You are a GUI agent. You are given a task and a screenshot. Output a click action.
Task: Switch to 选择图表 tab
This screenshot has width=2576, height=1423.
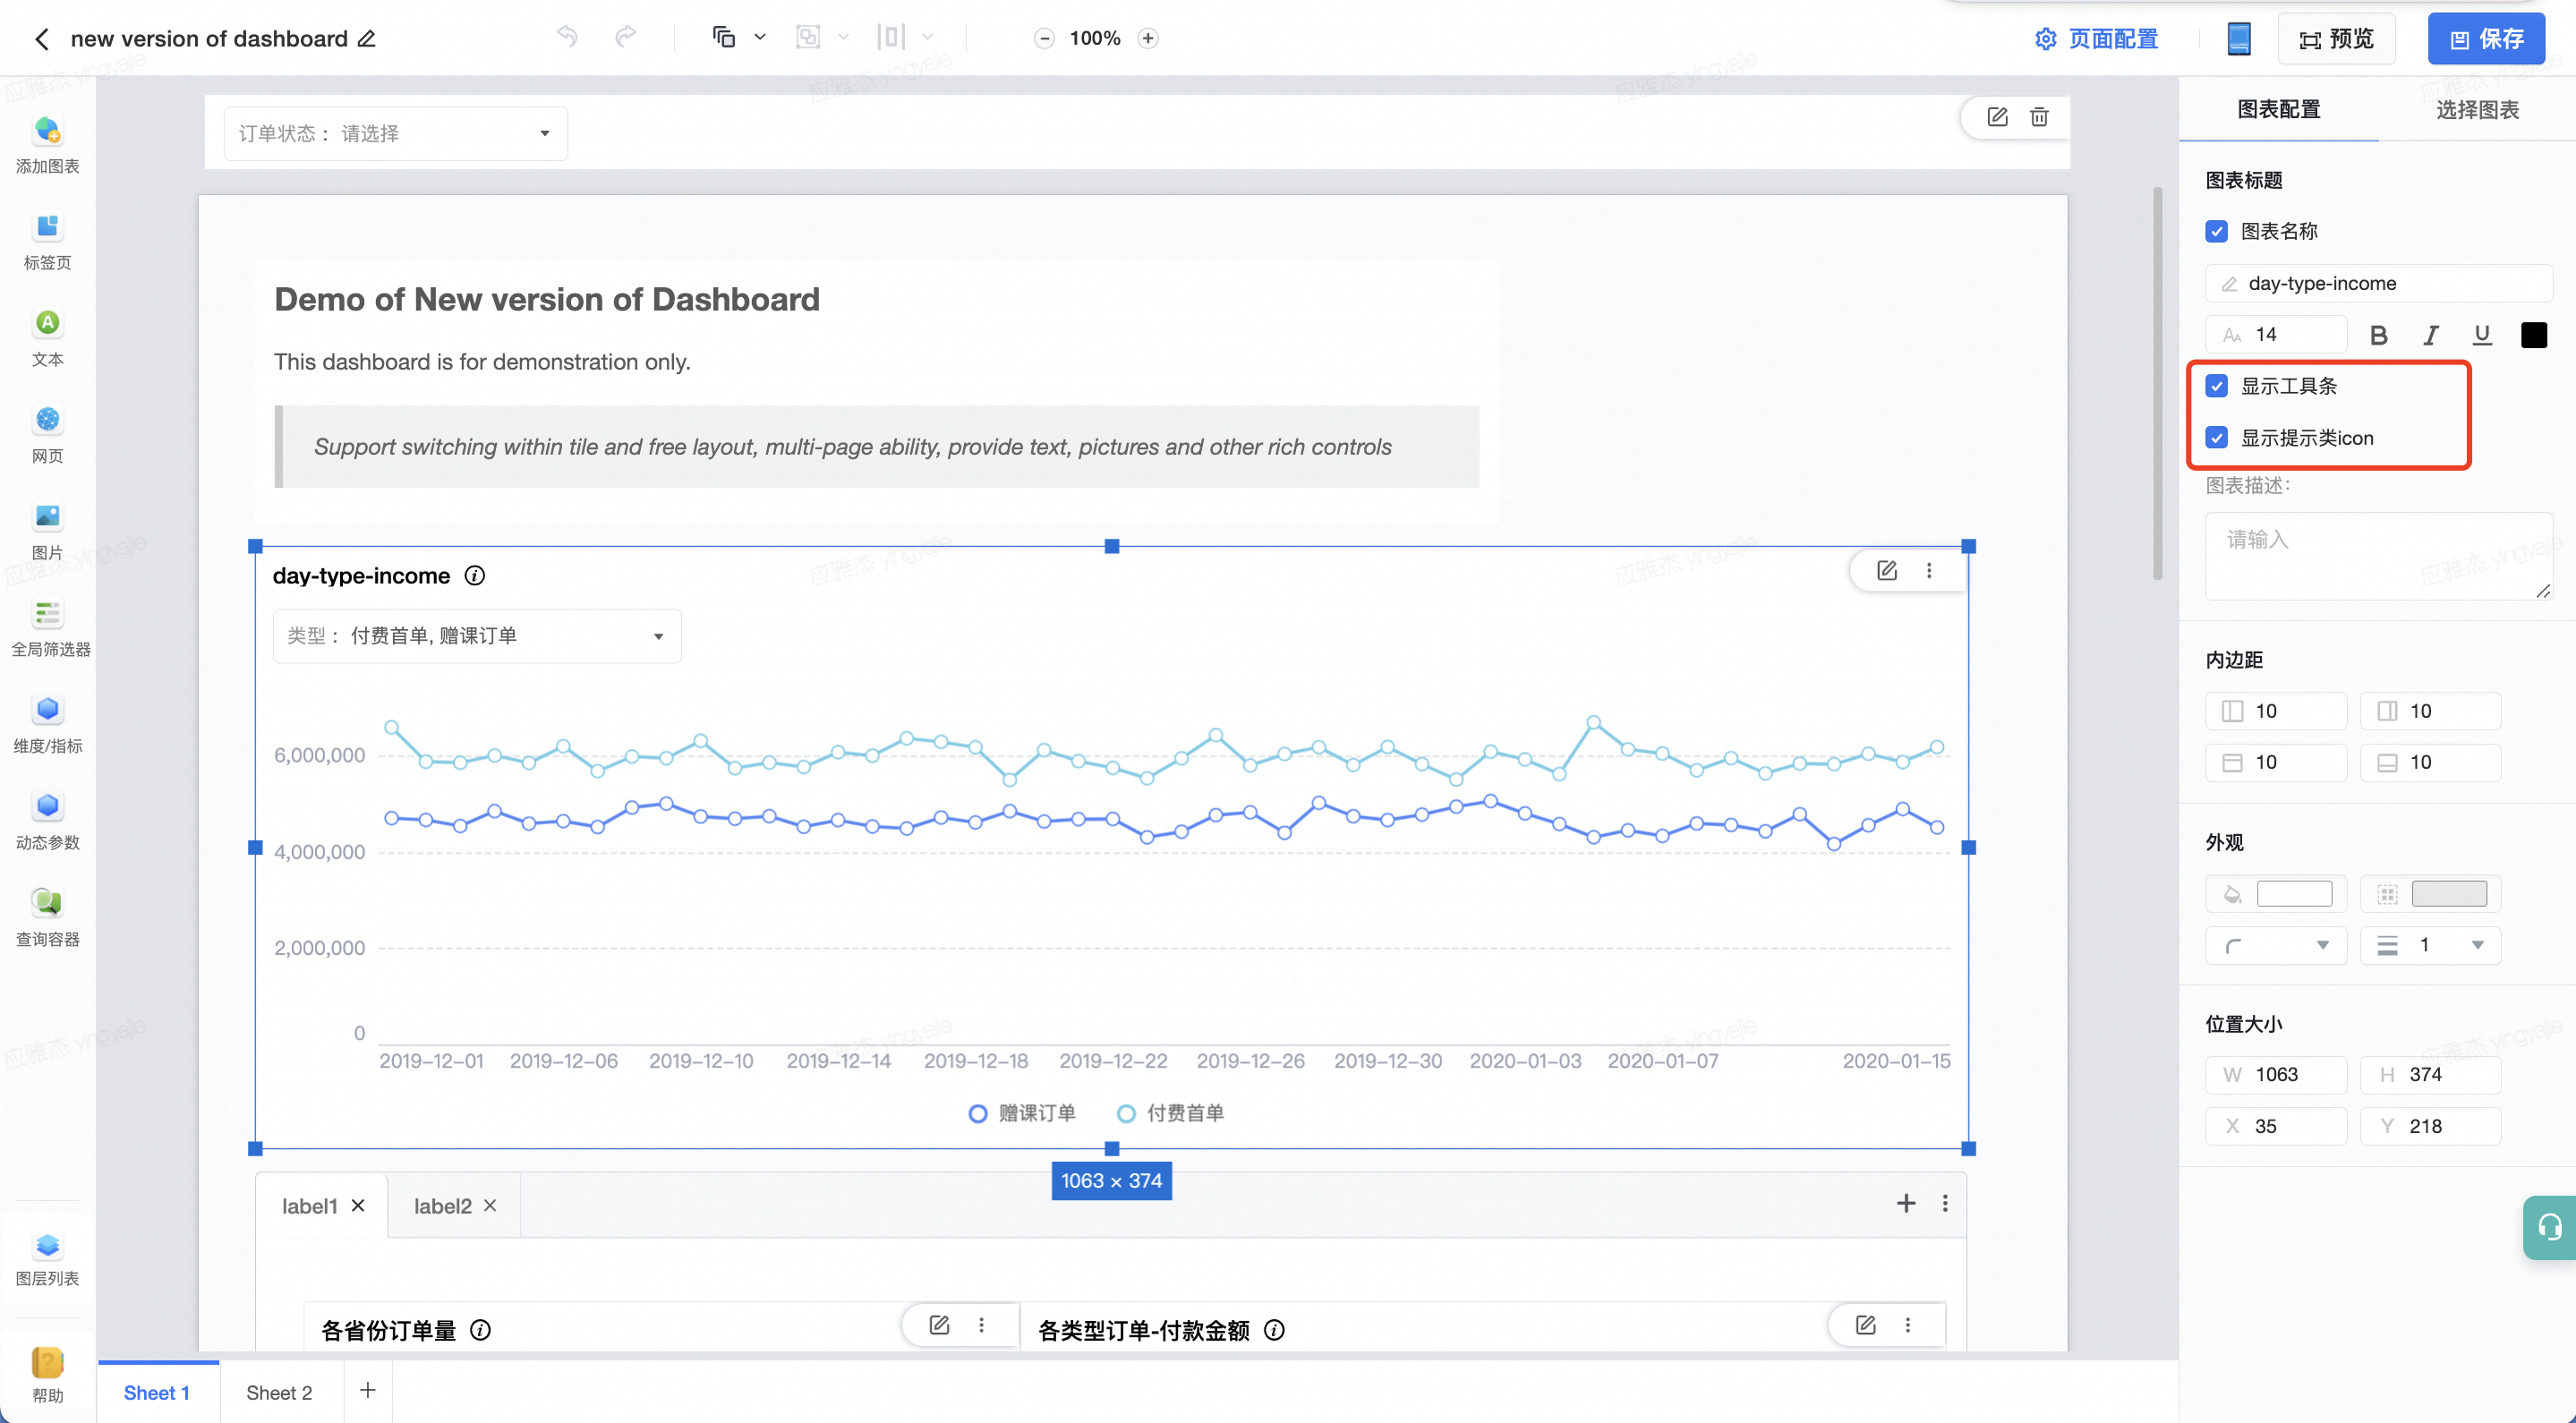(x=2477, y=110)
